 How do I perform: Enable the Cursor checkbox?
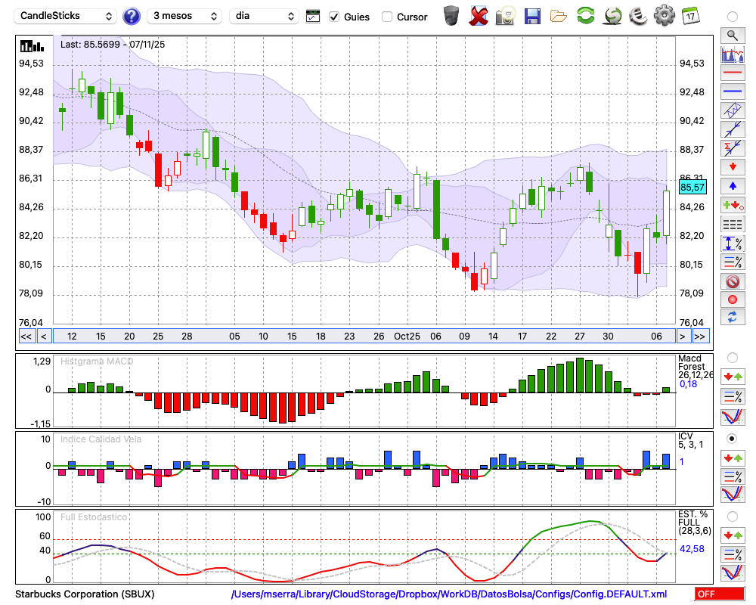coord(387,17)
